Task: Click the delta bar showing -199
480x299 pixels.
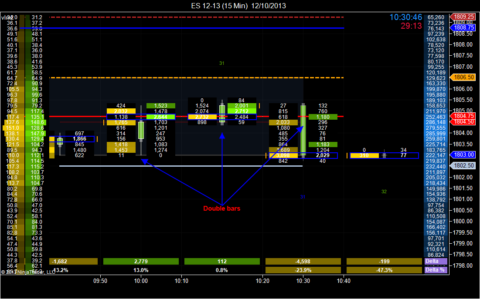Action: tap(384, 262)
